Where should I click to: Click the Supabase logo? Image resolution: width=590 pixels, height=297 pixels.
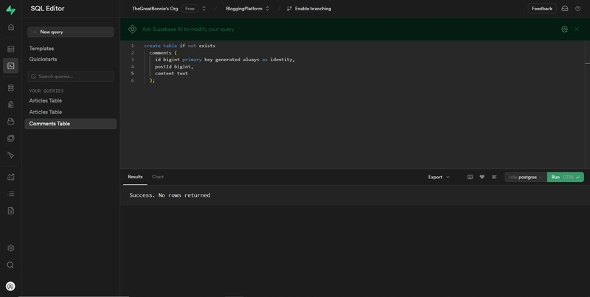pos(10,10)
